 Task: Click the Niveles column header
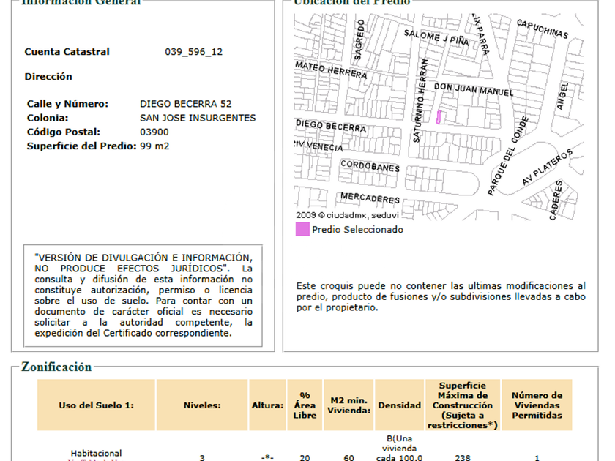(x=202, y=405)
